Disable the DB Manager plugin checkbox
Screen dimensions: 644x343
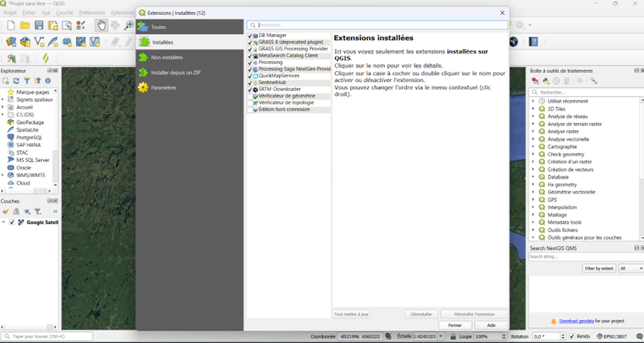250,36
